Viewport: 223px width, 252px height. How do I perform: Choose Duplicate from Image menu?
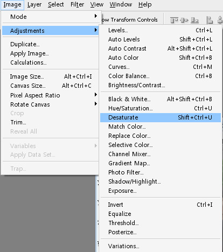(51, 44)
